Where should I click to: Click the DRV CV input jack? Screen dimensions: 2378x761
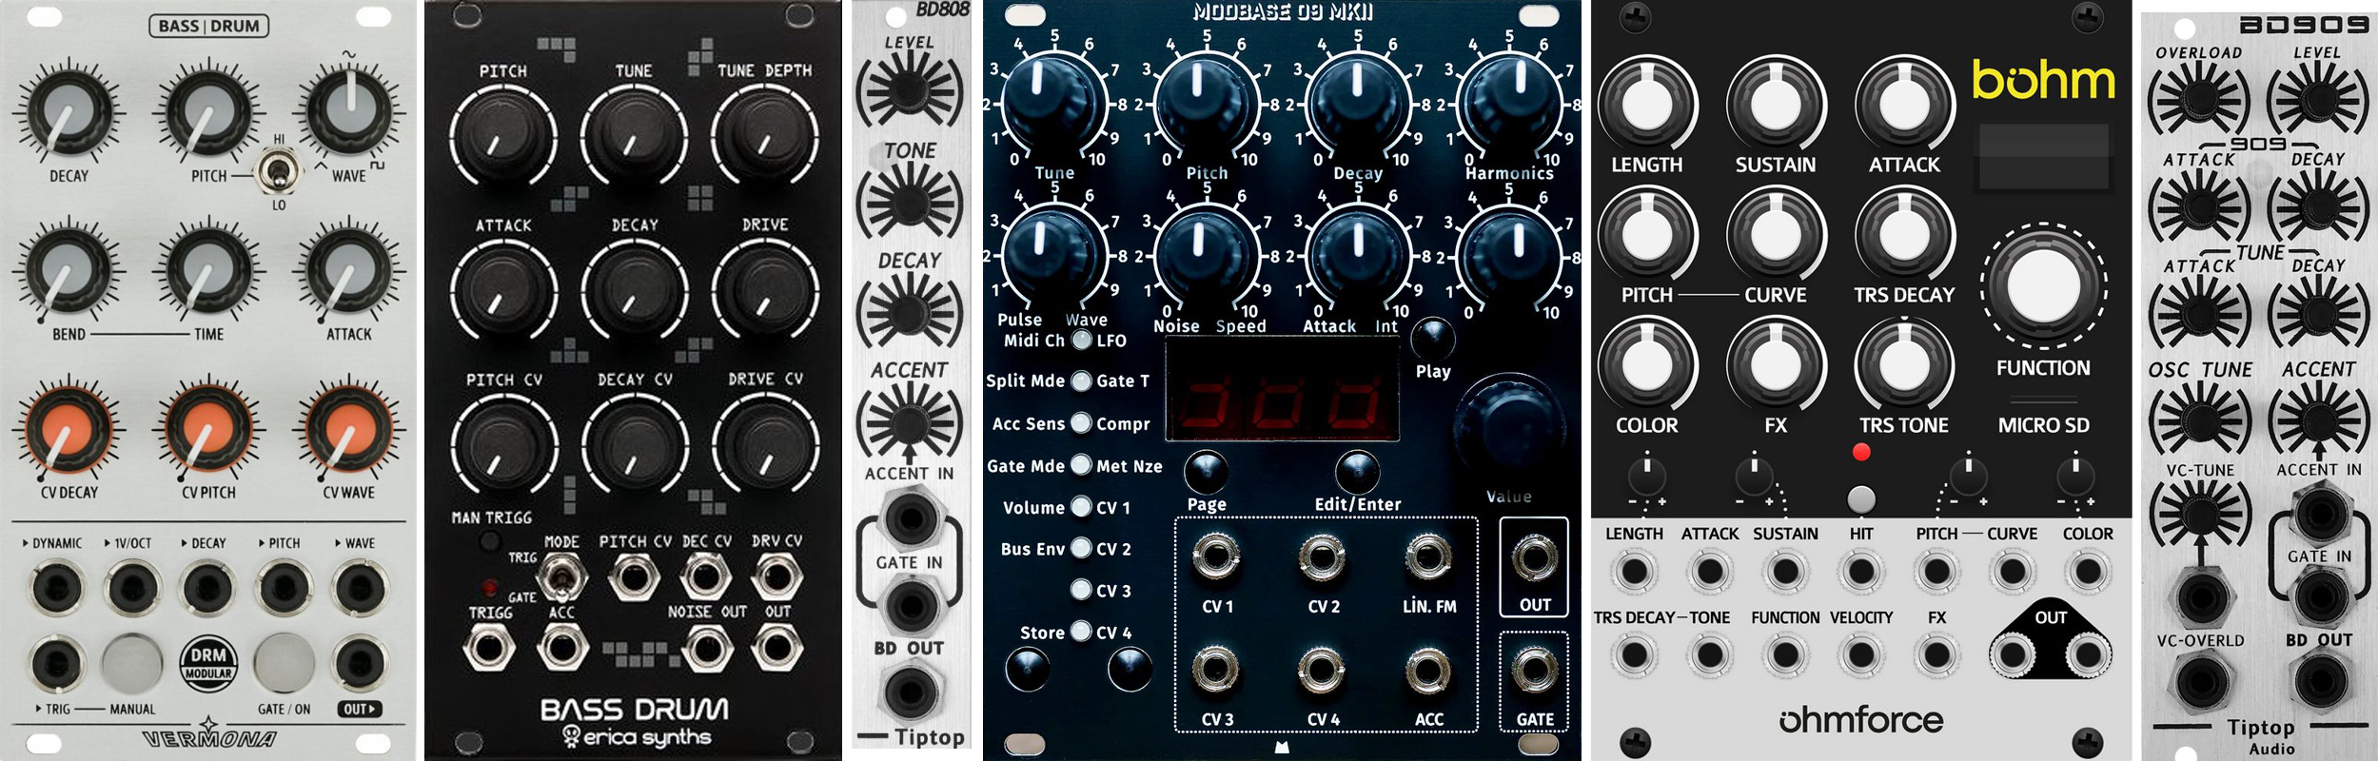[777, 576]
